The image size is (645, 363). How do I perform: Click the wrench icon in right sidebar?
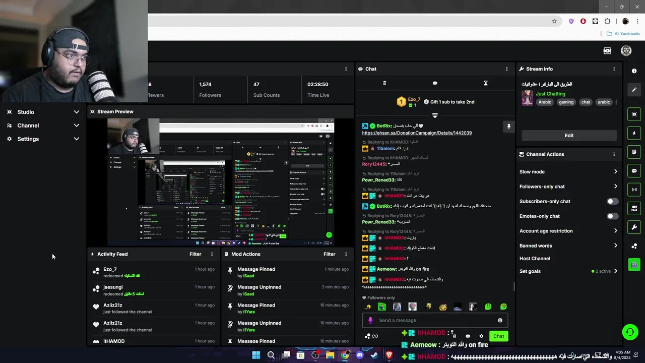634,227
